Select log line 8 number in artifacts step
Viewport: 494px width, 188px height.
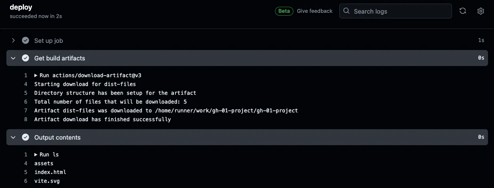pyautogui.click(x=26, y=119)
